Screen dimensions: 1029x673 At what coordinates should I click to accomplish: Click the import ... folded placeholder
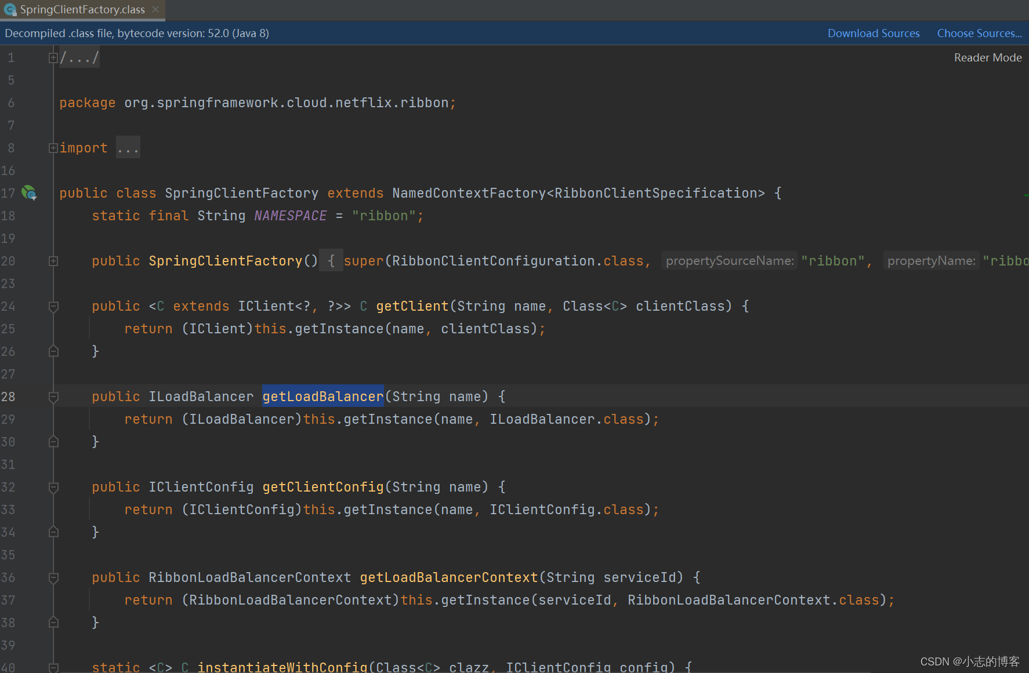point(128,148)
